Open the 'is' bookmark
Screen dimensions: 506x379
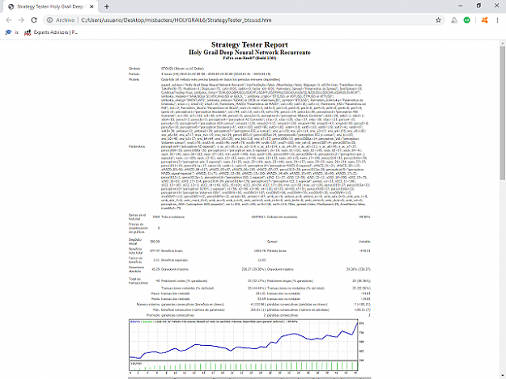click(x=12, y=32)
